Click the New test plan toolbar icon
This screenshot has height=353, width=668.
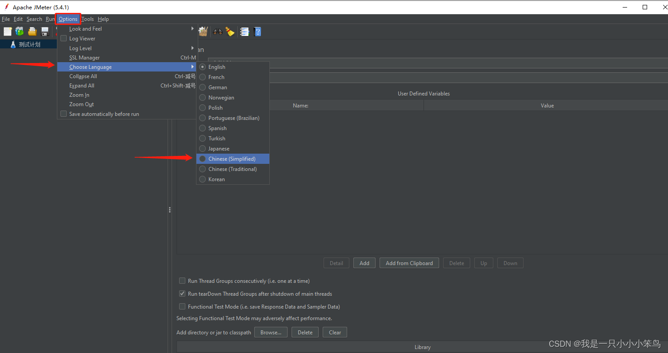pyautogui.click(x=8, y=32)
